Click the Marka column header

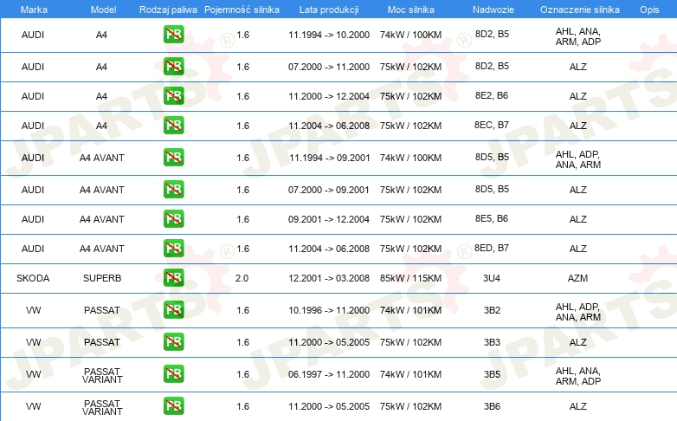pos(34,10)
